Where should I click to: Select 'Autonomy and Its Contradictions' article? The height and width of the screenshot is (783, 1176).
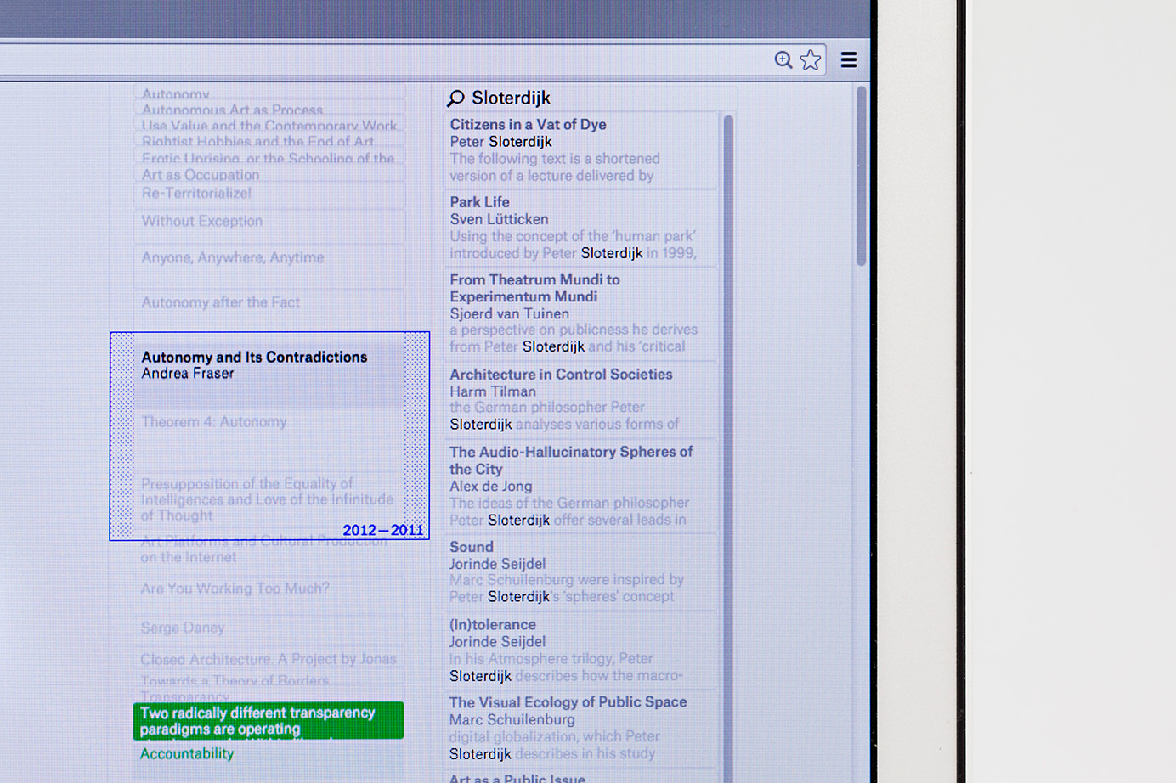coord(254,358)
